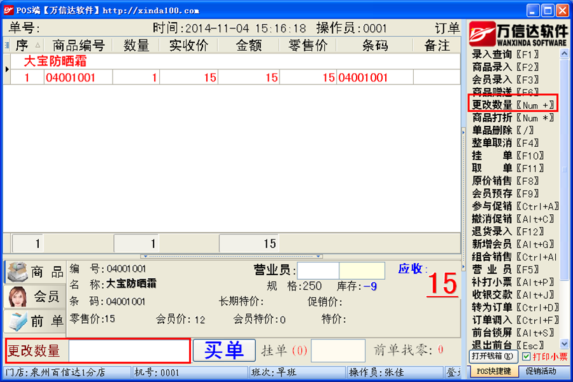
Task: Select 整单取消 [F4] shortcut
Action: pos(506,143)
